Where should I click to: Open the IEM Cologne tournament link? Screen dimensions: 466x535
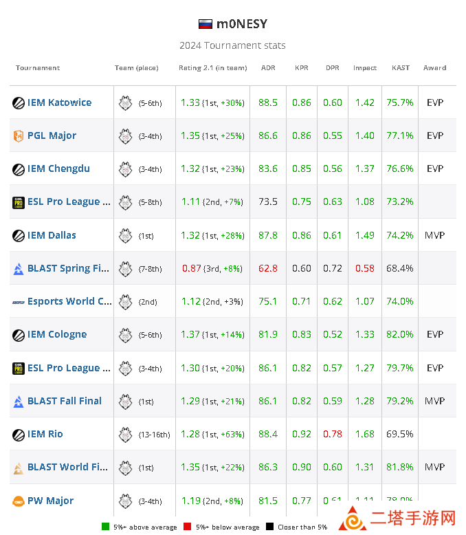tap(57, 335)
